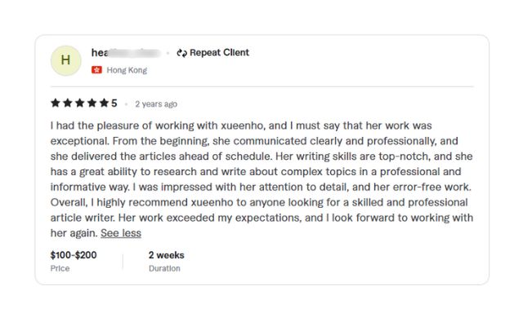
Task: Click the "Price" label
Action: tap(60, 268)
